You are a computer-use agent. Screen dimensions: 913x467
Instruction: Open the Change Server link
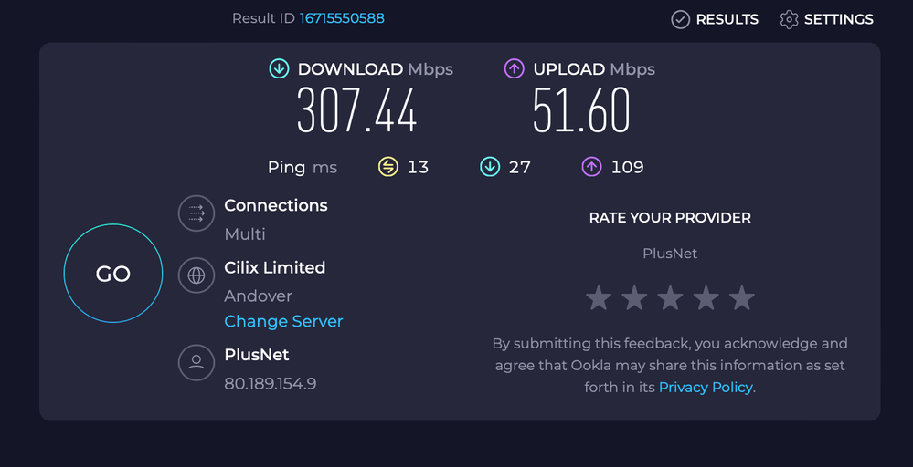click(x=283, y=321)
